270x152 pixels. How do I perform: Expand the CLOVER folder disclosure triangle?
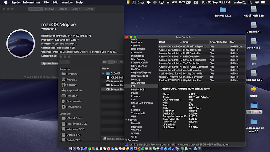tap(103, 73)
